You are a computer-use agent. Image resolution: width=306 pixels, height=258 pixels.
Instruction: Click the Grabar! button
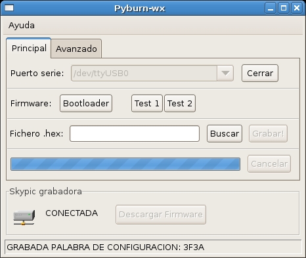click(268, 133)
